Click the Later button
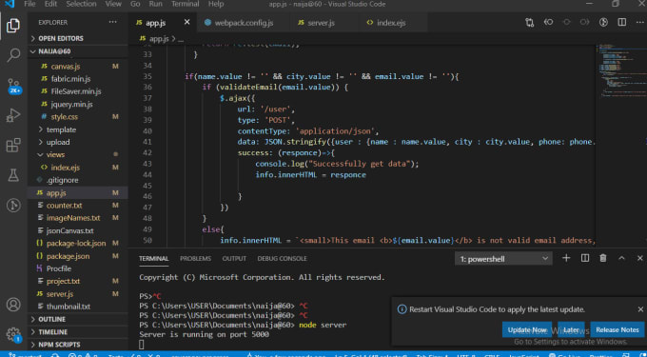This screenshot has width=647, height=357. pyautogui.click(x=571, y=329)
